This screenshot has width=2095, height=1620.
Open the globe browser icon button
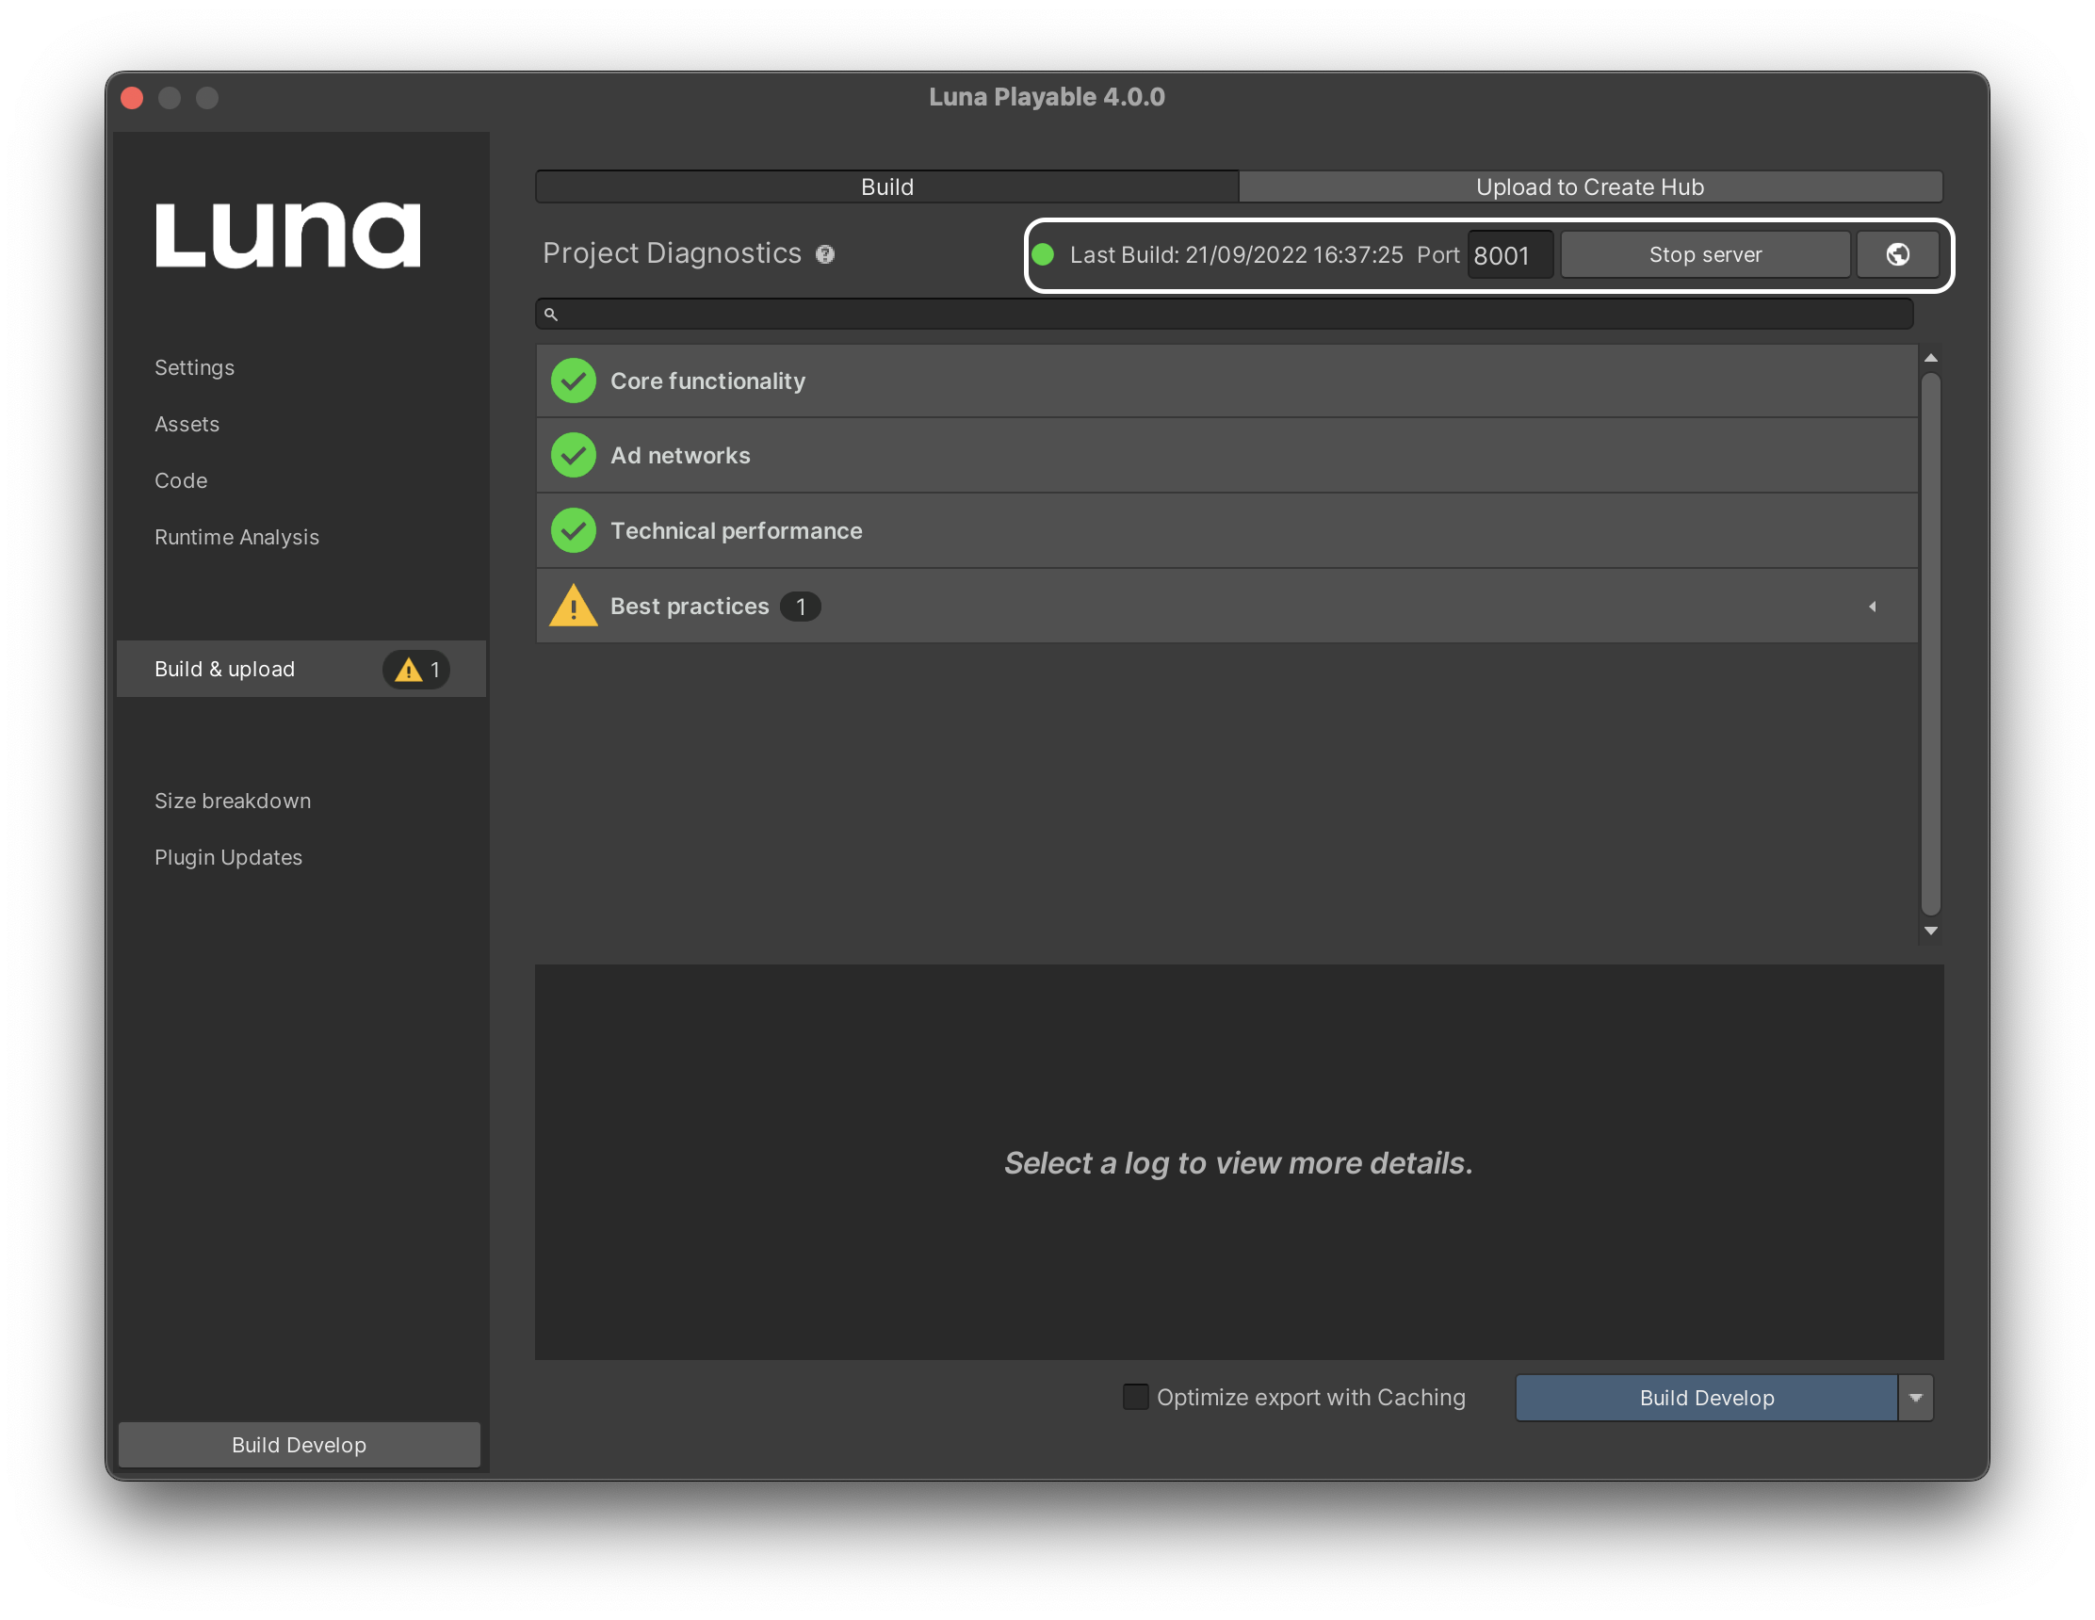pos(1896,254)
